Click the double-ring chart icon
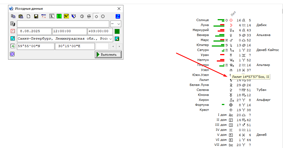This screenshot has width=283, height=148. click(x=82, y=16)
